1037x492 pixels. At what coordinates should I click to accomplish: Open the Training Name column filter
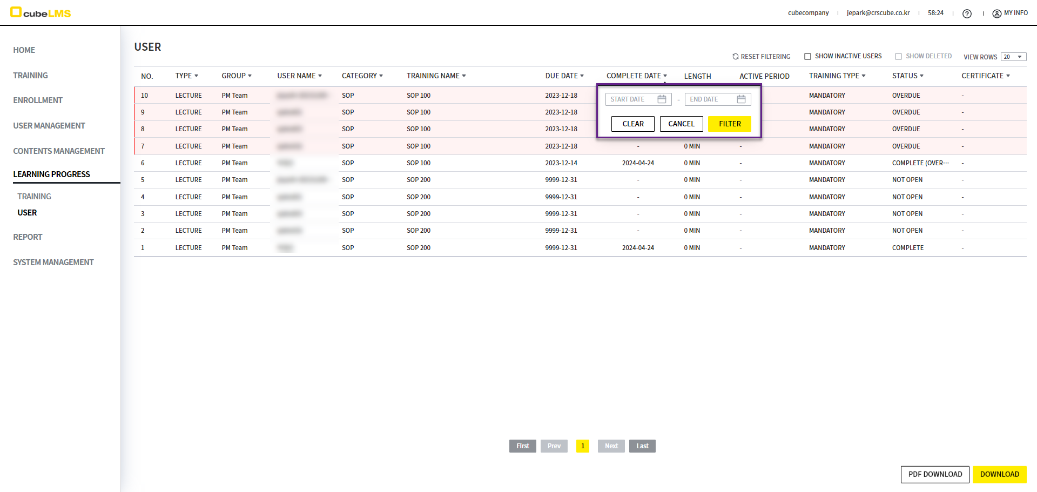tap(463, 76)
